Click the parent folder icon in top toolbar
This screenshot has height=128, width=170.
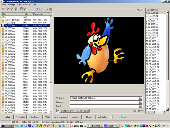pyautogui.click(x=50, y=9)
